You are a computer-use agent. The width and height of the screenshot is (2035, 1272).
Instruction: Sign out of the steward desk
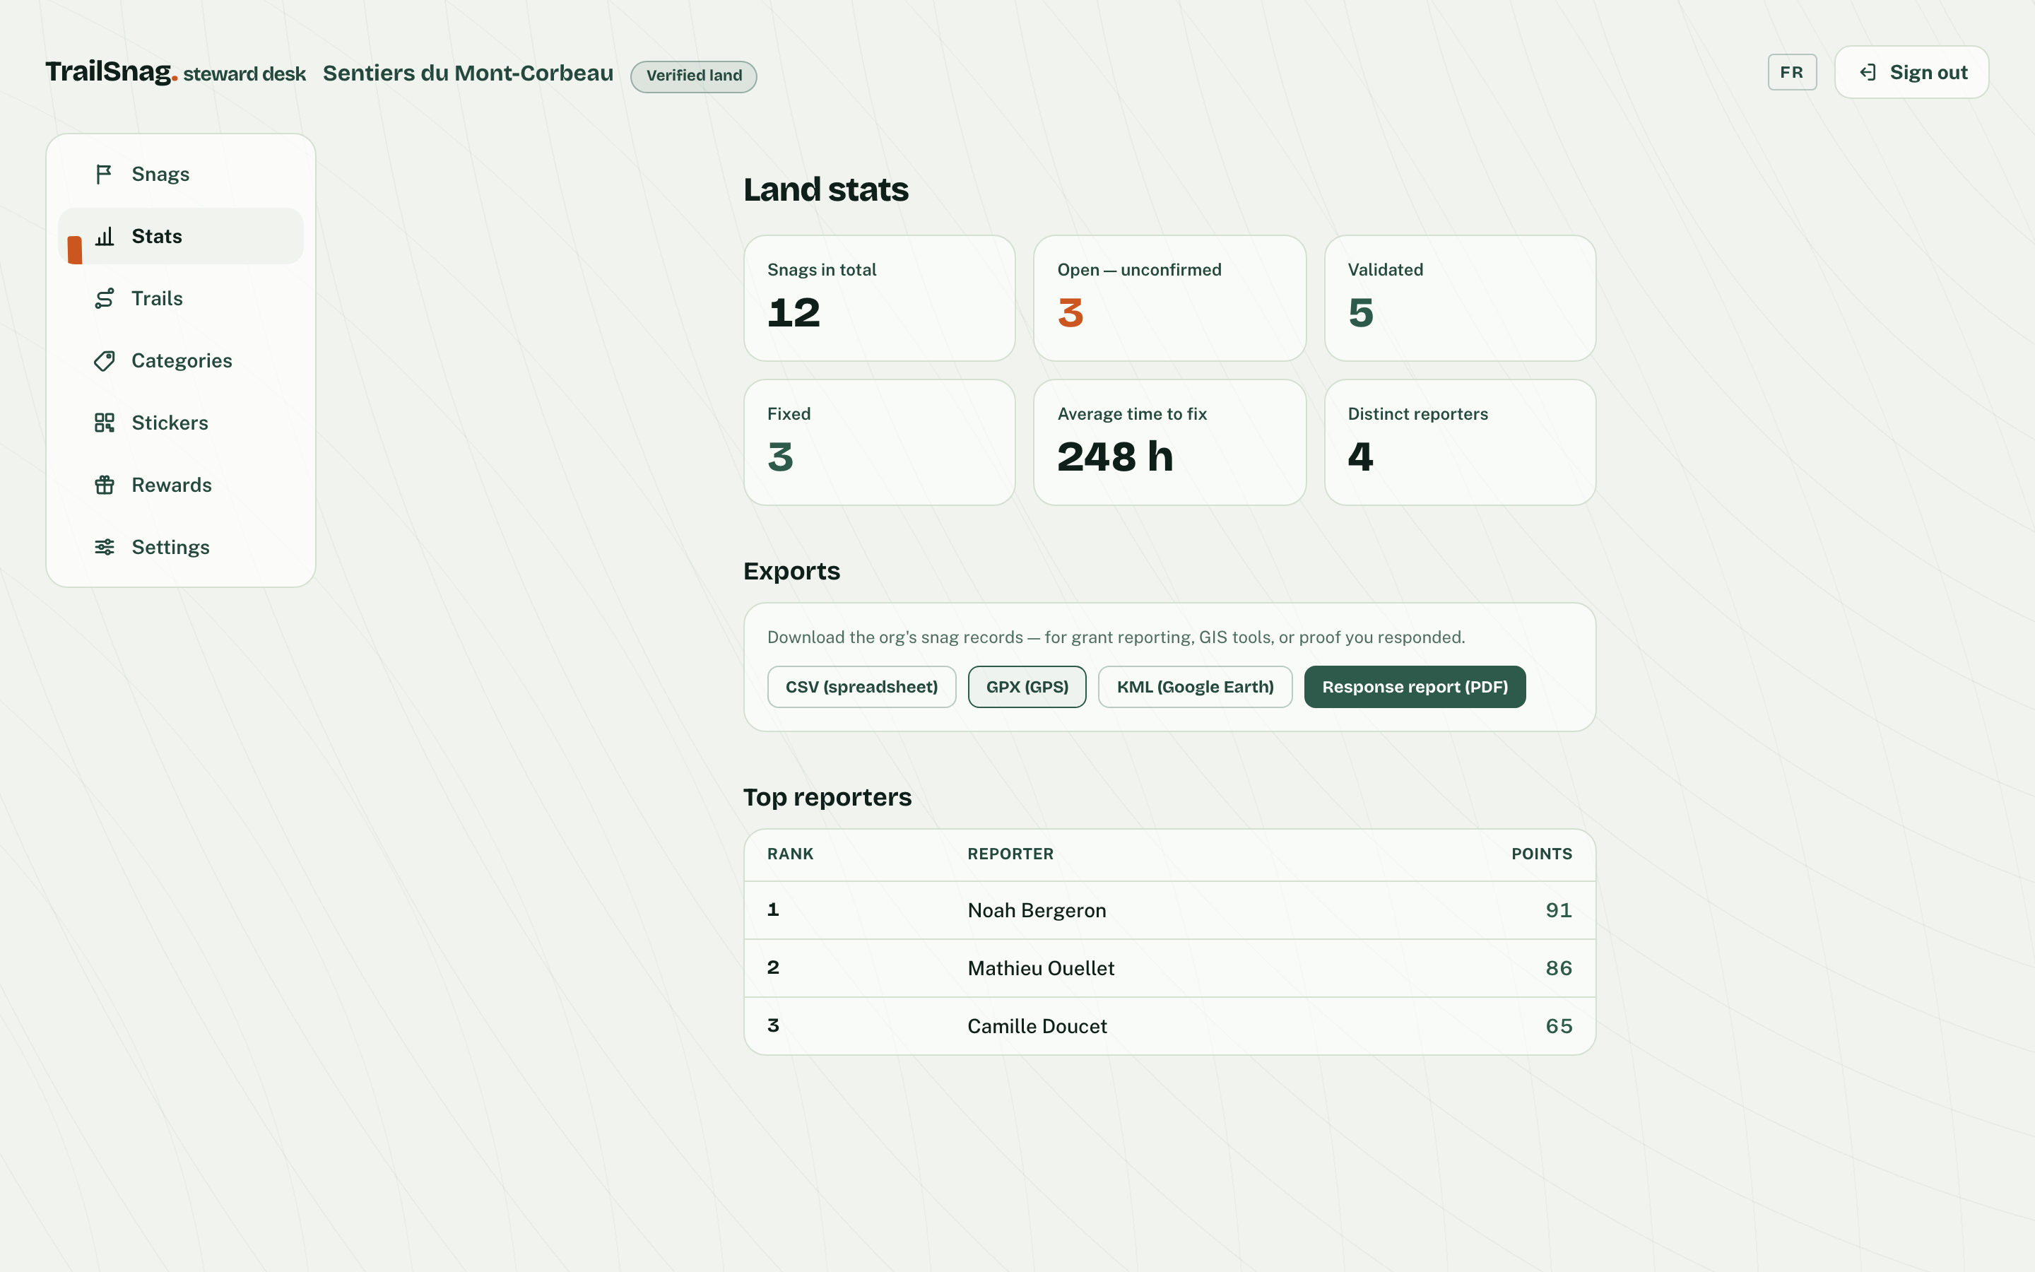click(1911, 72)
